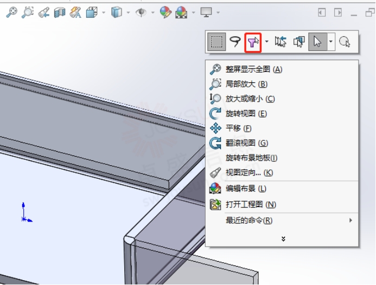
Task: Choose 编辑布景 (L) menu item
Action: [282, 189]
